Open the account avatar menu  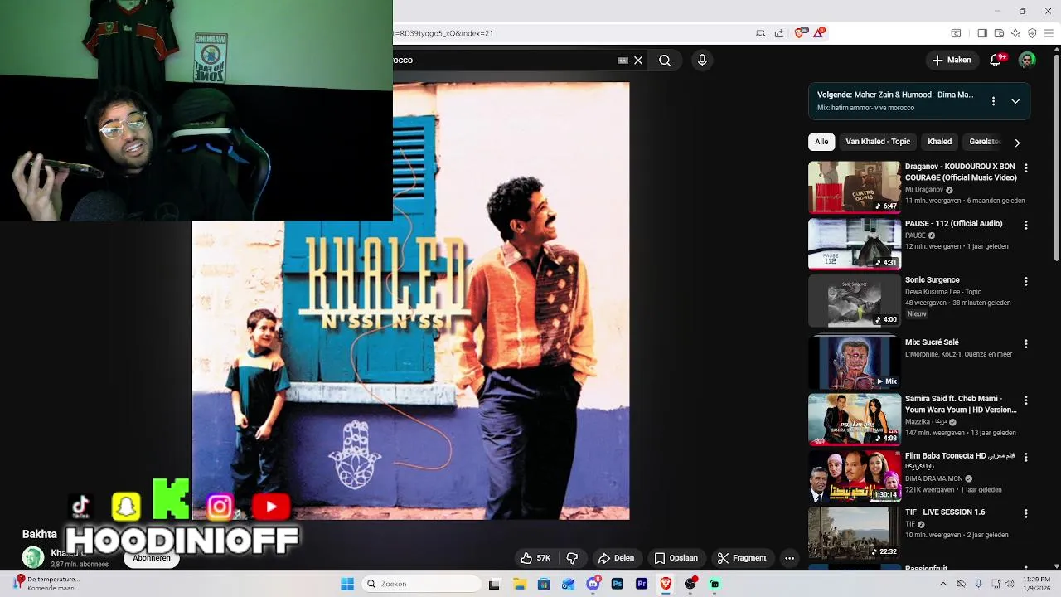[x=1027, y=60]
